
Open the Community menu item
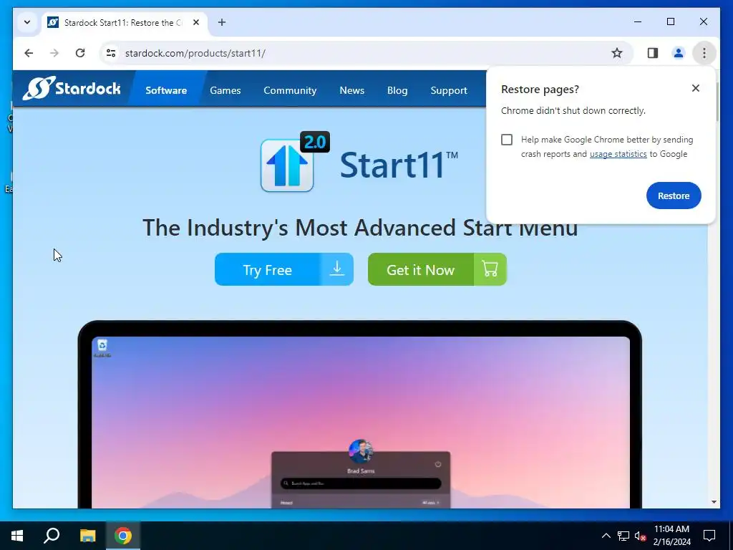[290, 90]
